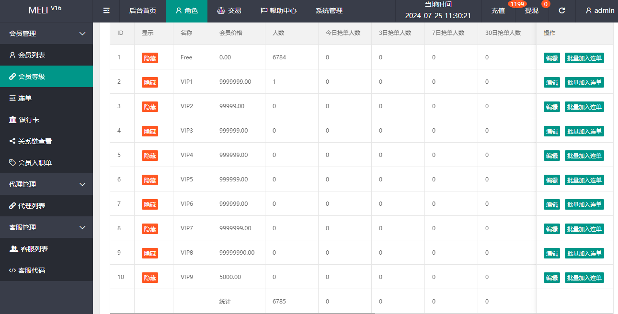Collapse the 客服管理 section
This screenshot has width=618, height=314.
tap(46, 227)
